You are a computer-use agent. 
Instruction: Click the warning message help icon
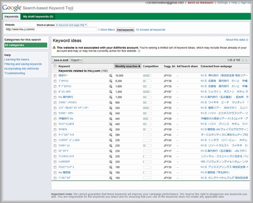tap(139, 51)
